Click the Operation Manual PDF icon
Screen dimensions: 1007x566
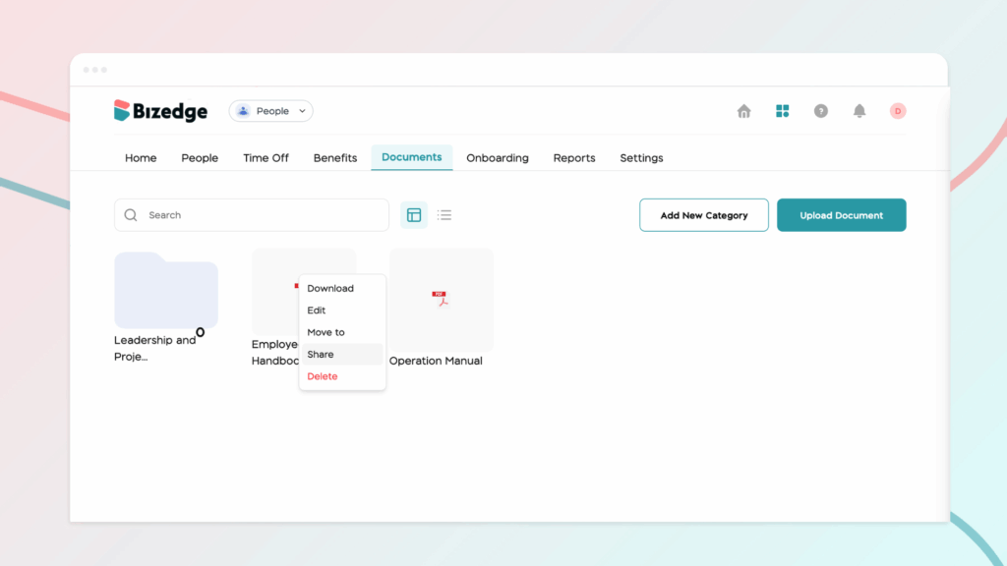point(441,299)
